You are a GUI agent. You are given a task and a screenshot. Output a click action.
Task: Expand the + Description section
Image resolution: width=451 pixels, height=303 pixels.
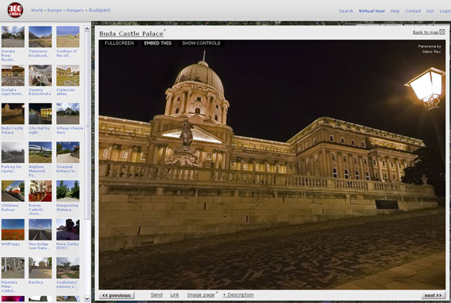click(x=238, y=294)
